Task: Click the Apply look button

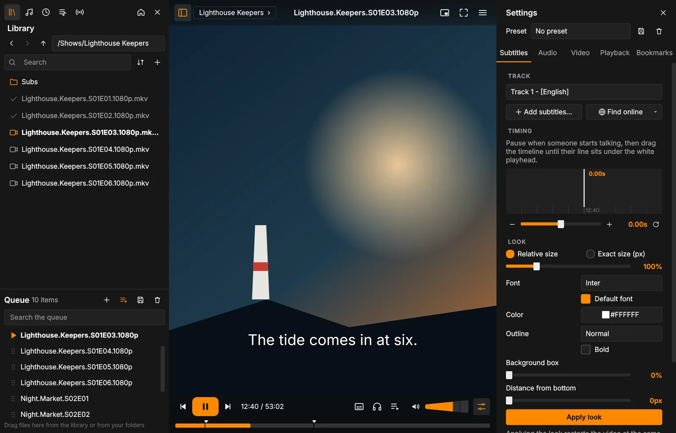Action: tap(584, 417)
